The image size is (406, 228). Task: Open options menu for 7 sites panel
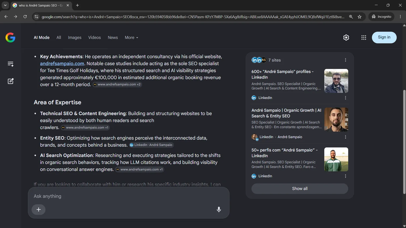point(345,60)
